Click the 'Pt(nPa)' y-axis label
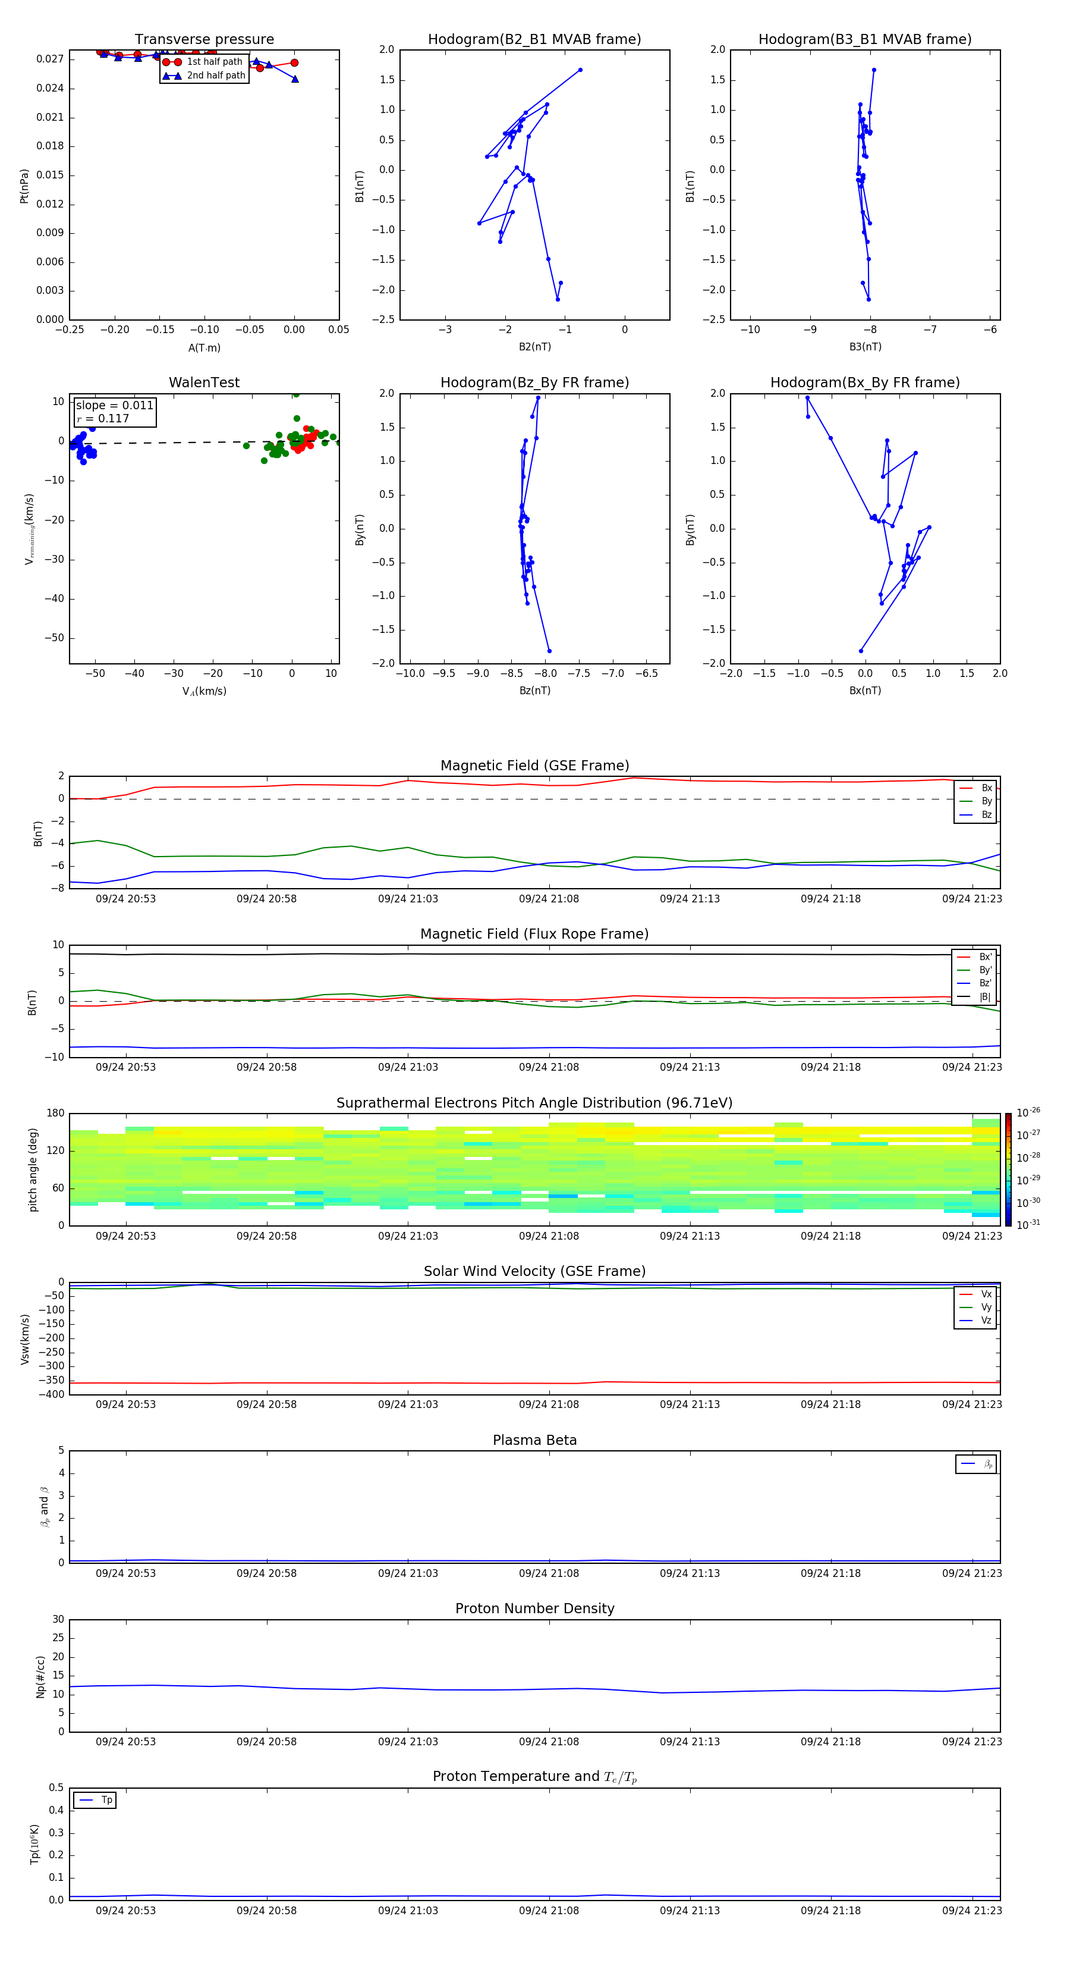The width and height of the screenshot is (1070, 1963). [x=24, y=186]
